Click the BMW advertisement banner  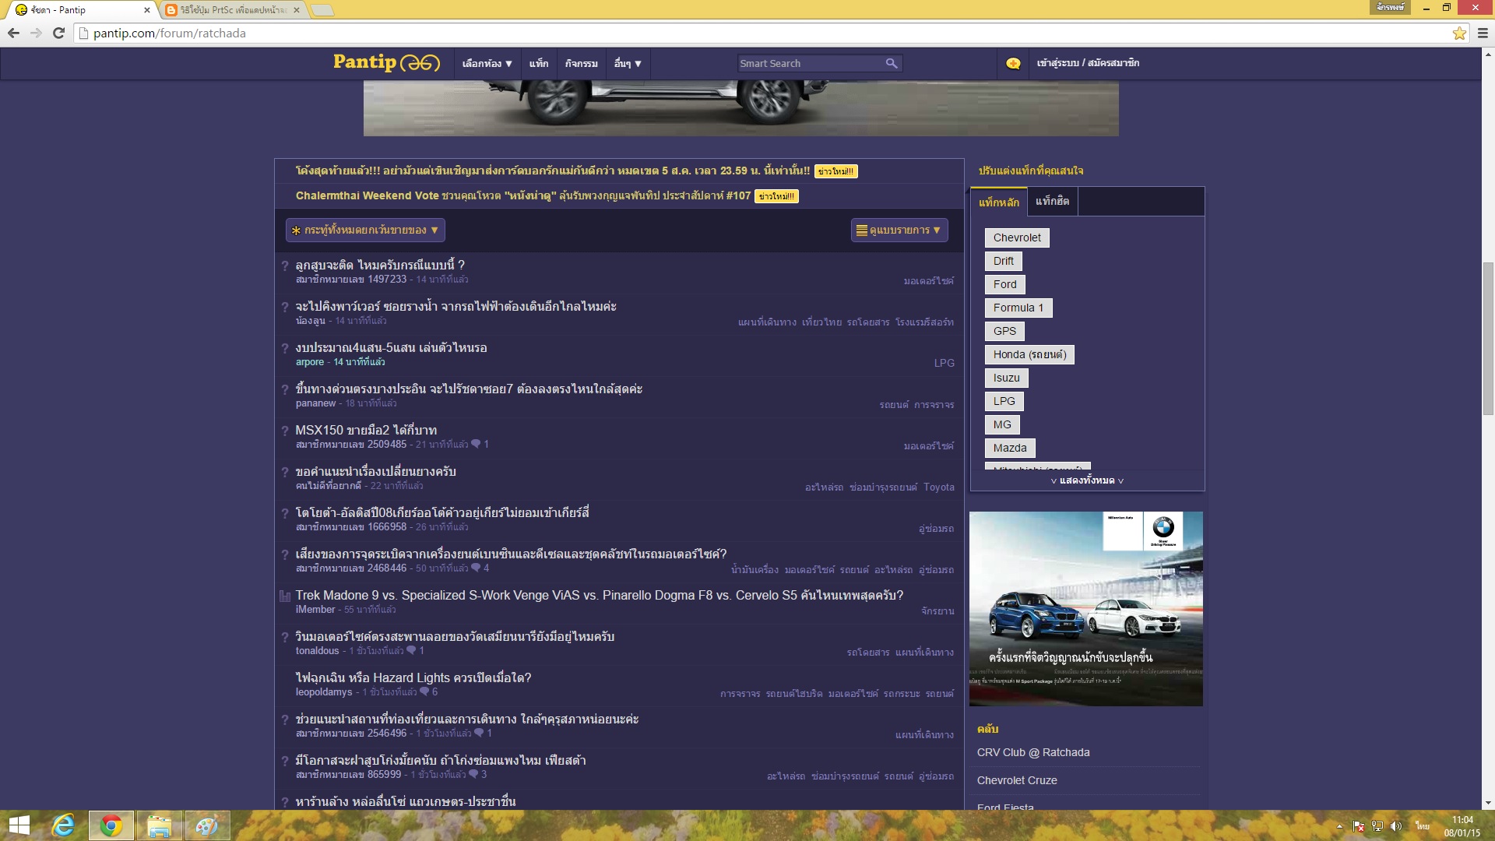coord(1085,608)
